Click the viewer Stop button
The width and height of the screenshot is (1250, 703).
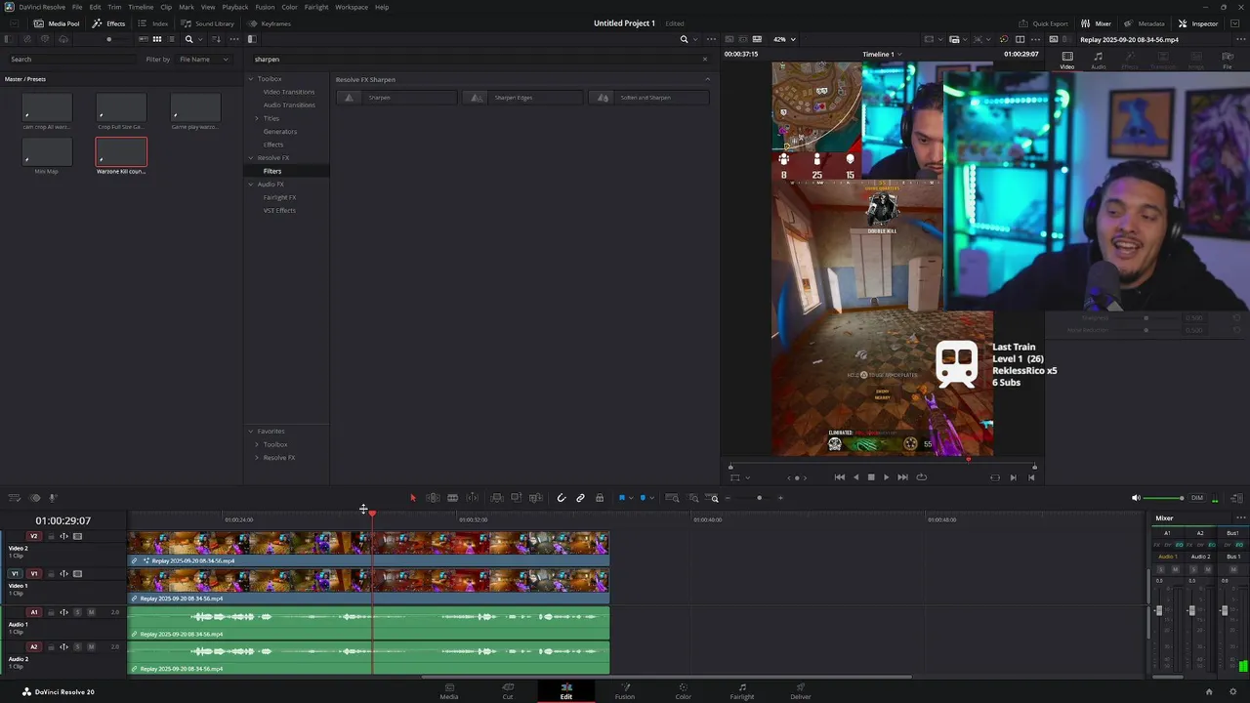(x=871, y=477)
